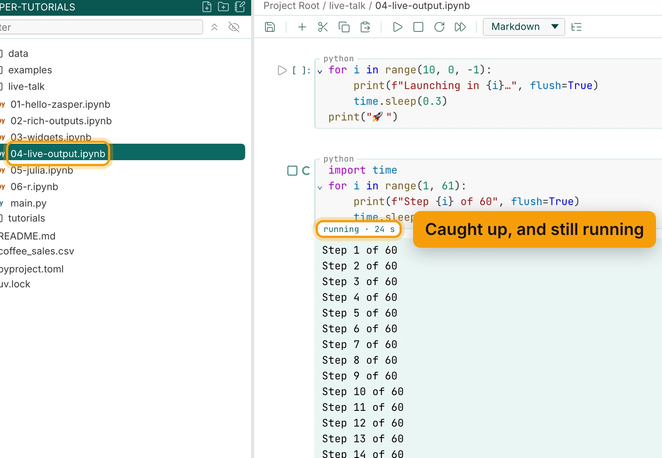Collapse all folders with the double-chevron icon

pos(214,27)
